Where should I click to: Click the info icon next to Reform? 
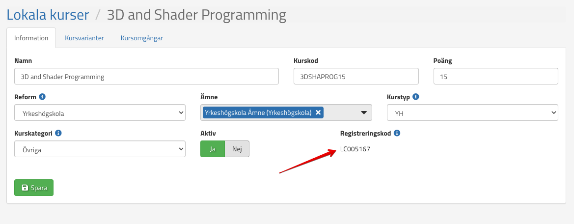(x=42, y=97)
